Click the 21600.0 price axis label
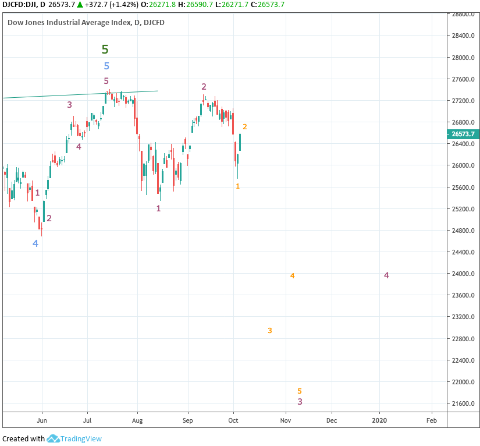This screenshot has width=480, height=446. pyautogui.click(x=464, y=403)
